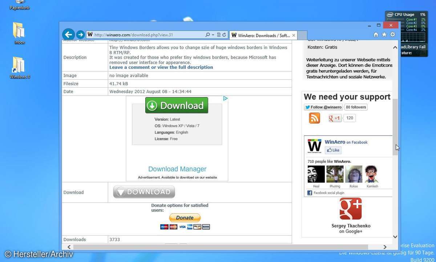Select the text 'no image available'
436x262 pixels.
pyautogui.click(x=129, y=76)
